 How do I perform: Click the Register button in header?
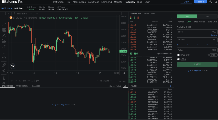coord(200,2)
